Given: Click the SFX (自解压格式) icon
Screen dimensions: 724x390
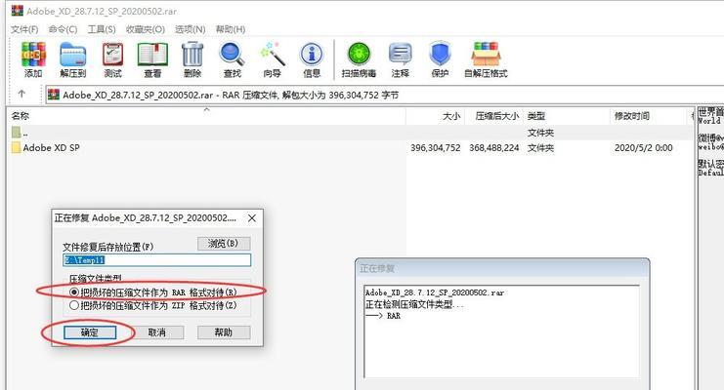Looking at the screenshot, I should point(486,55).
